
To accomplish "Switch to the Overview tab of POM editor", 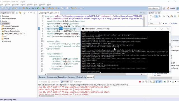I will [x=42, y=77].
